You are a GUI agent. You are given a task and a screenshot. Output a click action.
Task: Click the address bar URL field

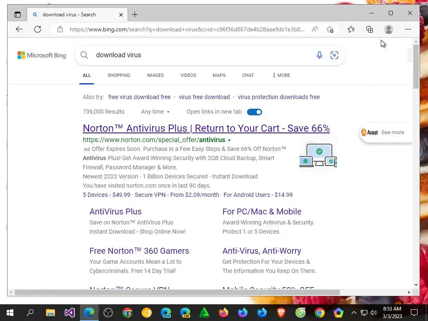pos(187,29)
